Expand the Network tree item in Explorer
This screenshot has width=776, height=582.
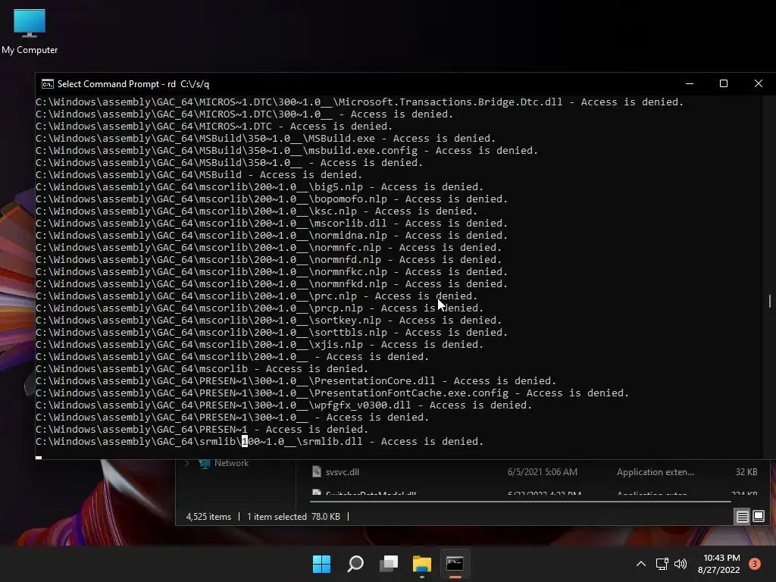(x=187, y=464)
